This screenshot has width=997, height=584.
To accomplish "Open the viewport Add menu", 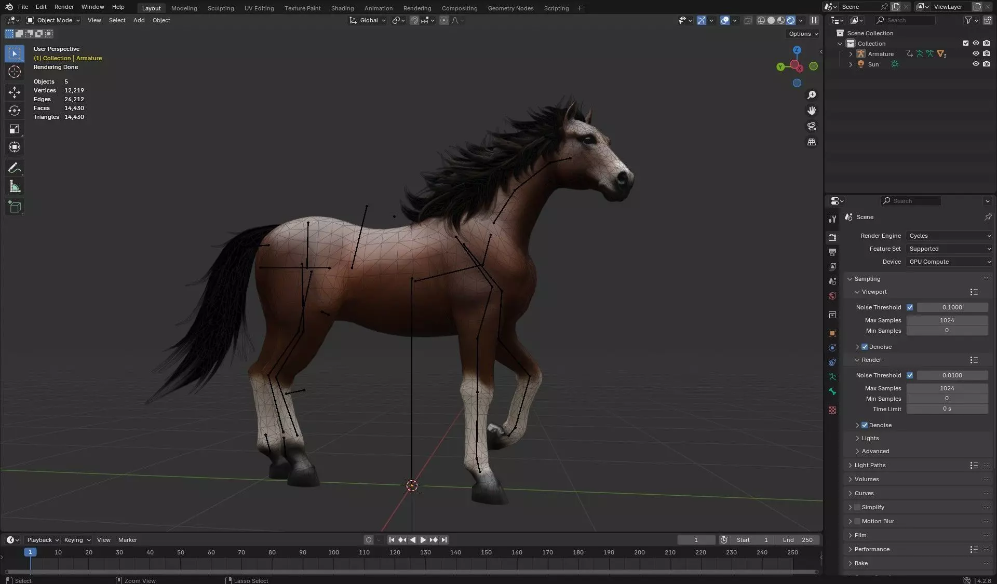I will pos(139,20).
